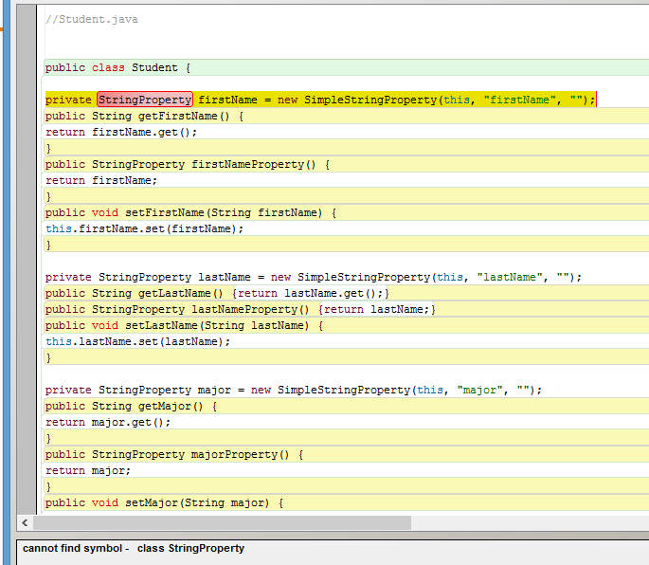Click the horizontal scrollbar thumb

pos(222,523)
